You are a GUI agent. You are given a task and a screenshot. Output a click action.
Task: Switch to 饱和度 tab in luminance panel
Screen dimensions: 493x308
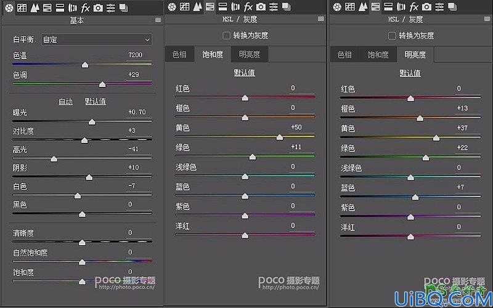tap(378, 55)
